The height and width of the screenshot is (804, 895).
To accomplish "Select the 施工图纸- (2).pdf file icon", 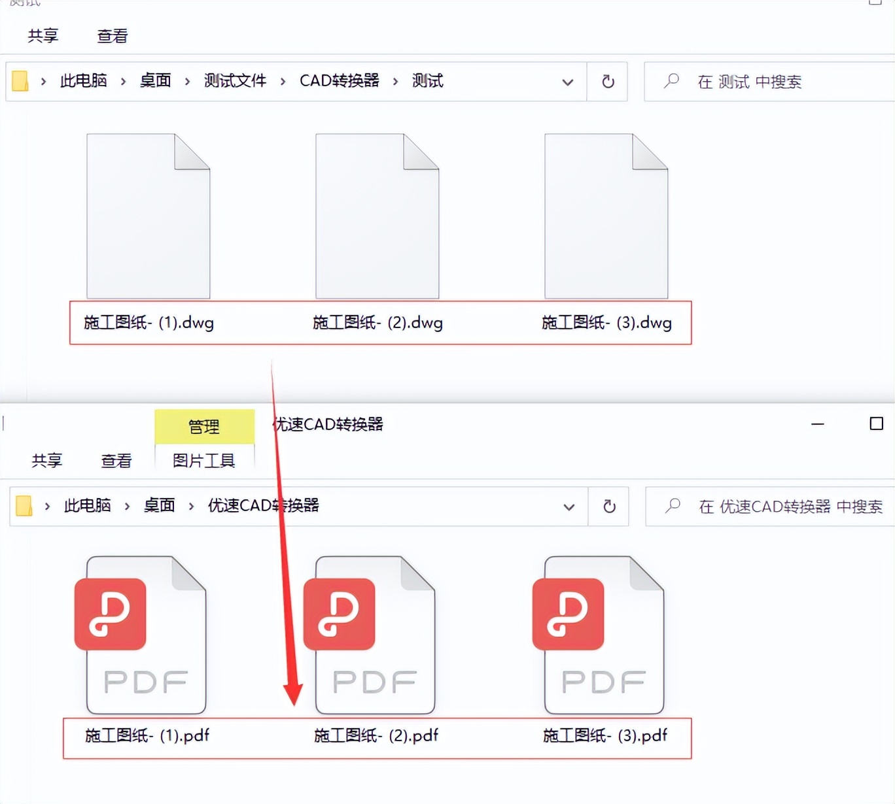I will (x=370, y=635).
